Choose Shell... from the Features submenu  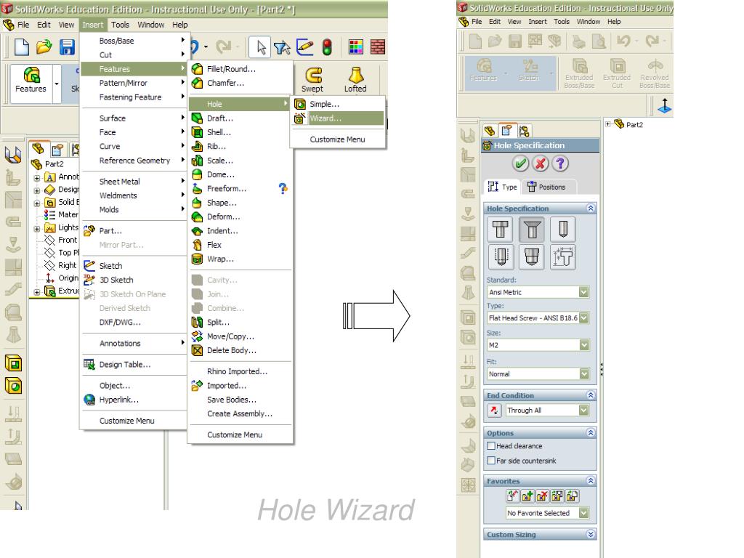[x=240, y=132]
